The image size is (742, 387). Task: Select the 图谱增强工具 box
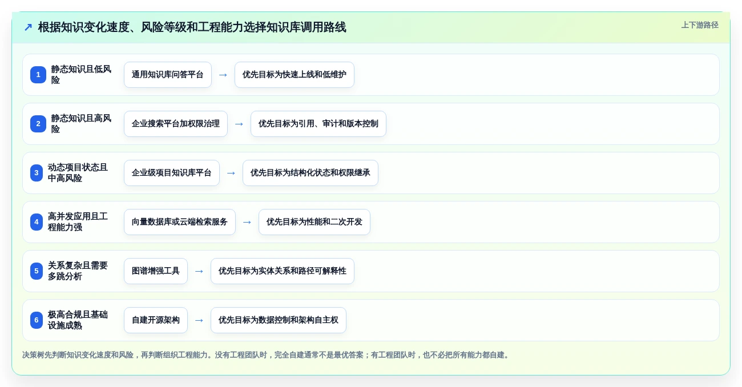156,271
